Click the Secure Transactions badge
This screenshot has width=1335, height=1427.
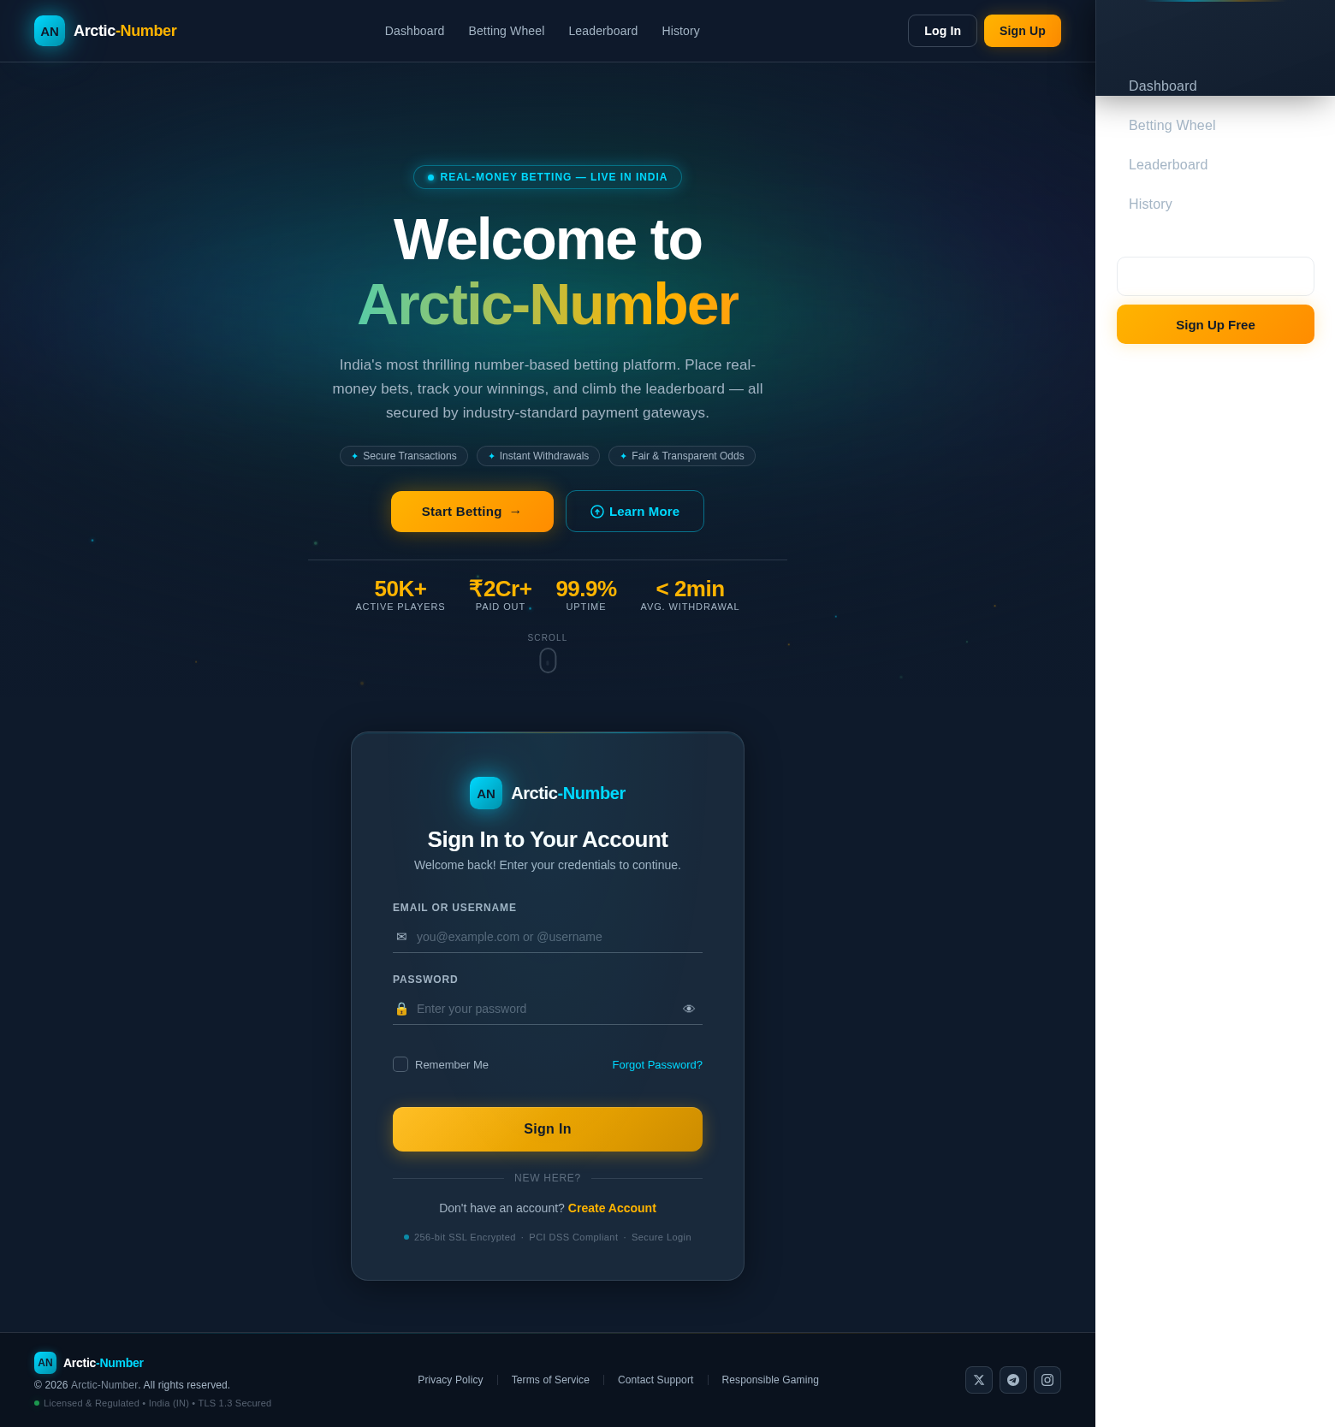click(x=404, y=456)
